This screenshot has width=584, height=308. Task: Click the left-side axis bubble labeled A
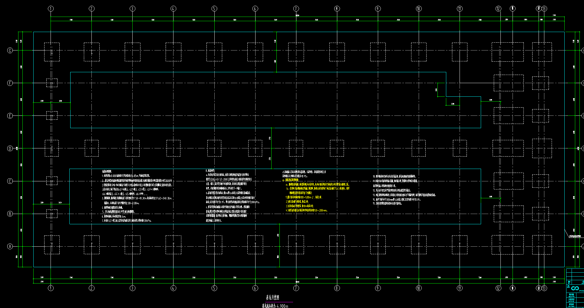pyautogui.click(x=10, y=246)
